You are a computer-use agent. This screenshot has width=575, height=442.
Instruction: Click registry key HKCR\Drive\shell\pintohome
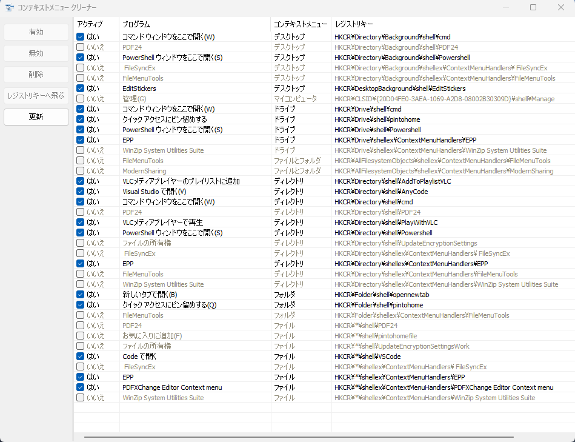[x=377, y=119]
